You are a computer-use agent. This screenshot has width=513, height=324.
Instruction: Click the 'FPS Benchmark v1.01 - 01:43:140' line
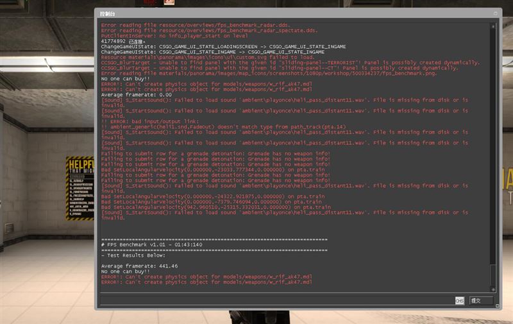(x=151, y=244)
